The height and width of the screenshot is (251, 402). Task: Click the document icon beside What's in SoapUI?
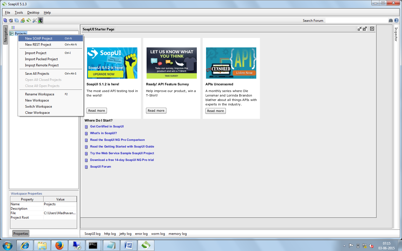click(86, 134)
